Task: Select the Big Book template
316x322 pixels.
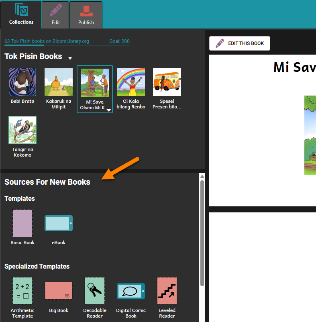Action: pos(59,291)
